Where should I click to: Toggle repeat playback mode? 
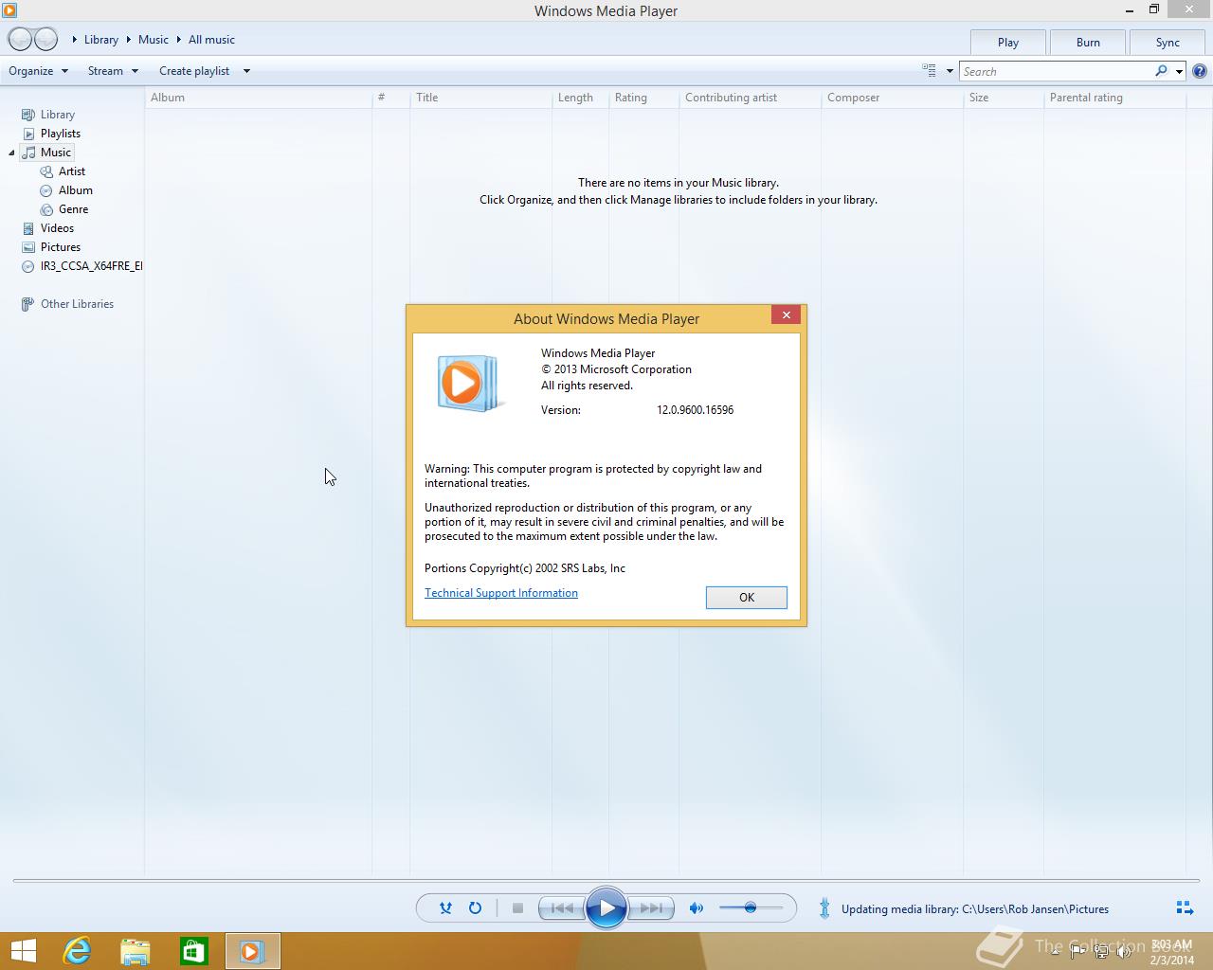(x=475, y=908)
